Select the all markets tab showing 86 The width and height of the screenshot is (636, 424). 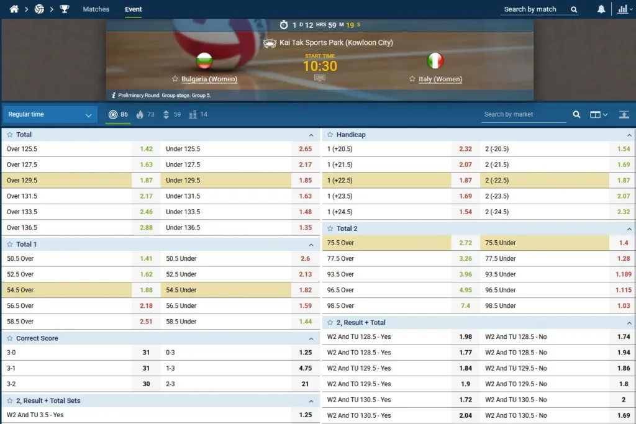pos(118,114)
